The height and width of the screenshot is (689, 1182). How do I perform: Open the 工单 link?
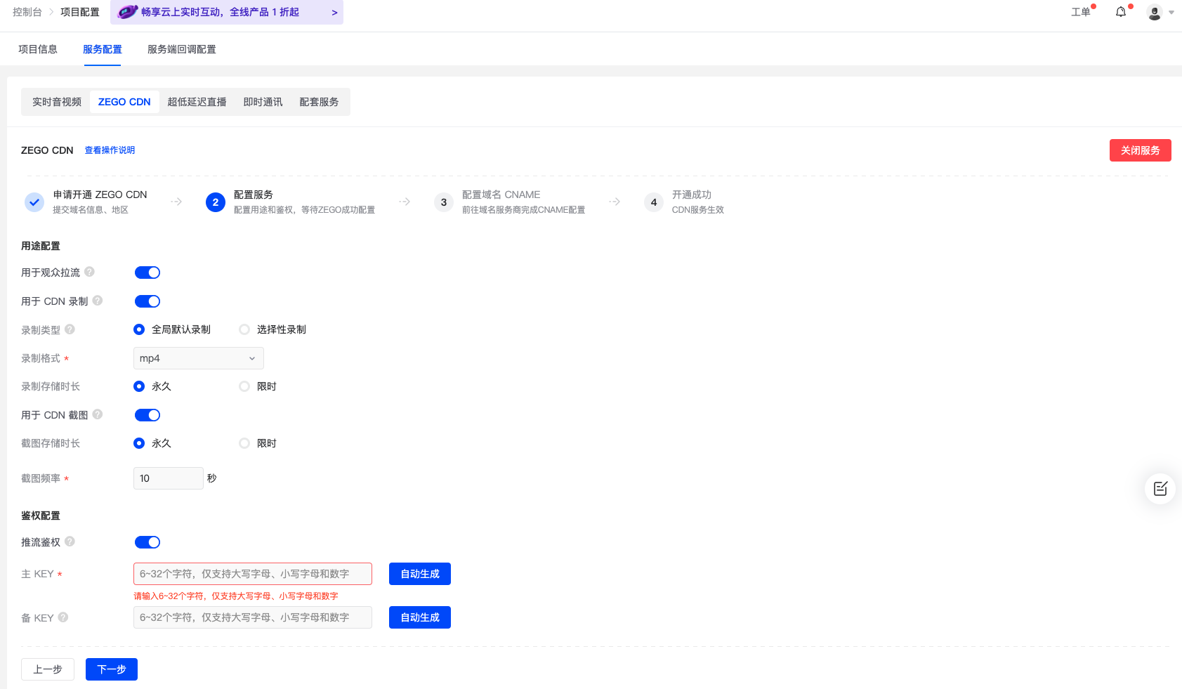(x=1081, y=12)
